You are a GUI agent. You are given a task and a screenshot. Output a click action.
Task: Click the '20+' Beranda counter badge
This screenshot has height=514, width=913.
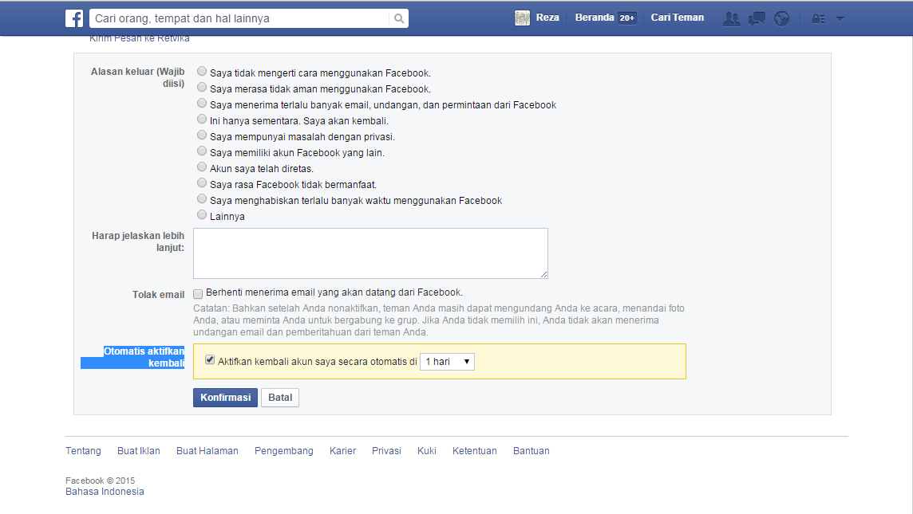click(x=627, y=18)
